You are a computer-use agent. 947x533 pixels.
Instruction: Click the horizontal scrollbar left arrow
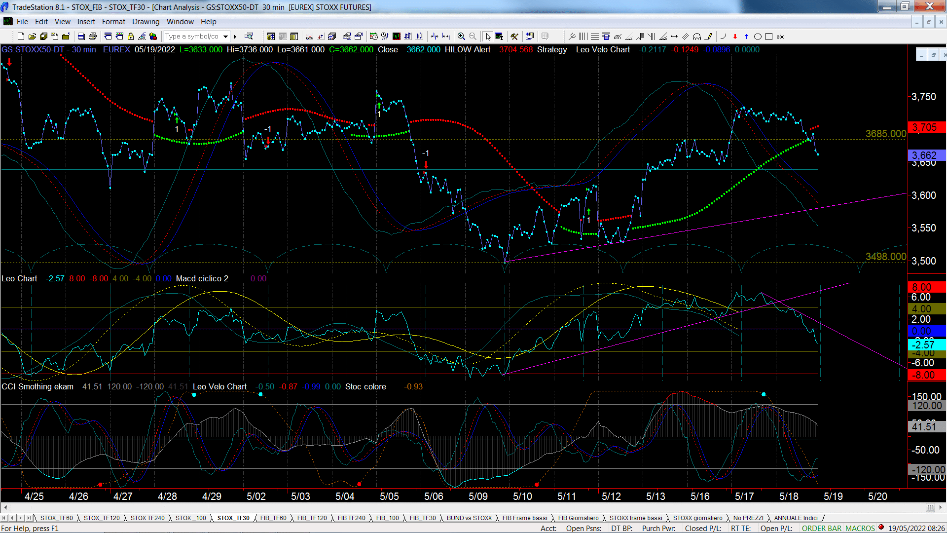click(x=5, y=507)
